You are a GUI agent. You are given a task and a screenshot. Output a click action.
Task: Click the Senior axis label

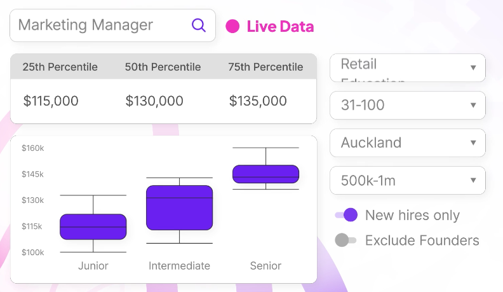[265, 265]
